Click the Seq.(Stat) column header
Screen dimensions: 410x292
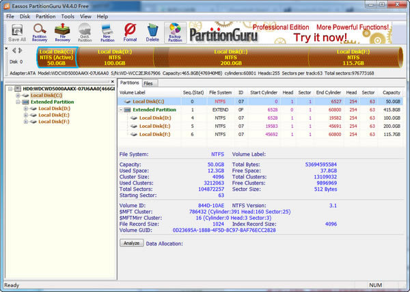tap(193, 92)
